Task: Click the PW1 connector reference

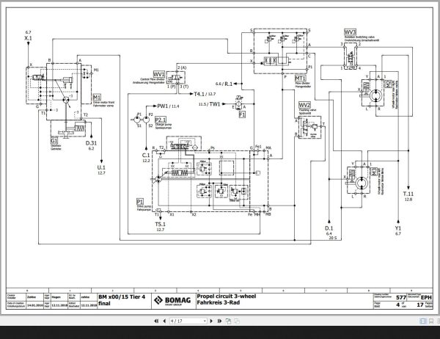Action: click(163, 106)
